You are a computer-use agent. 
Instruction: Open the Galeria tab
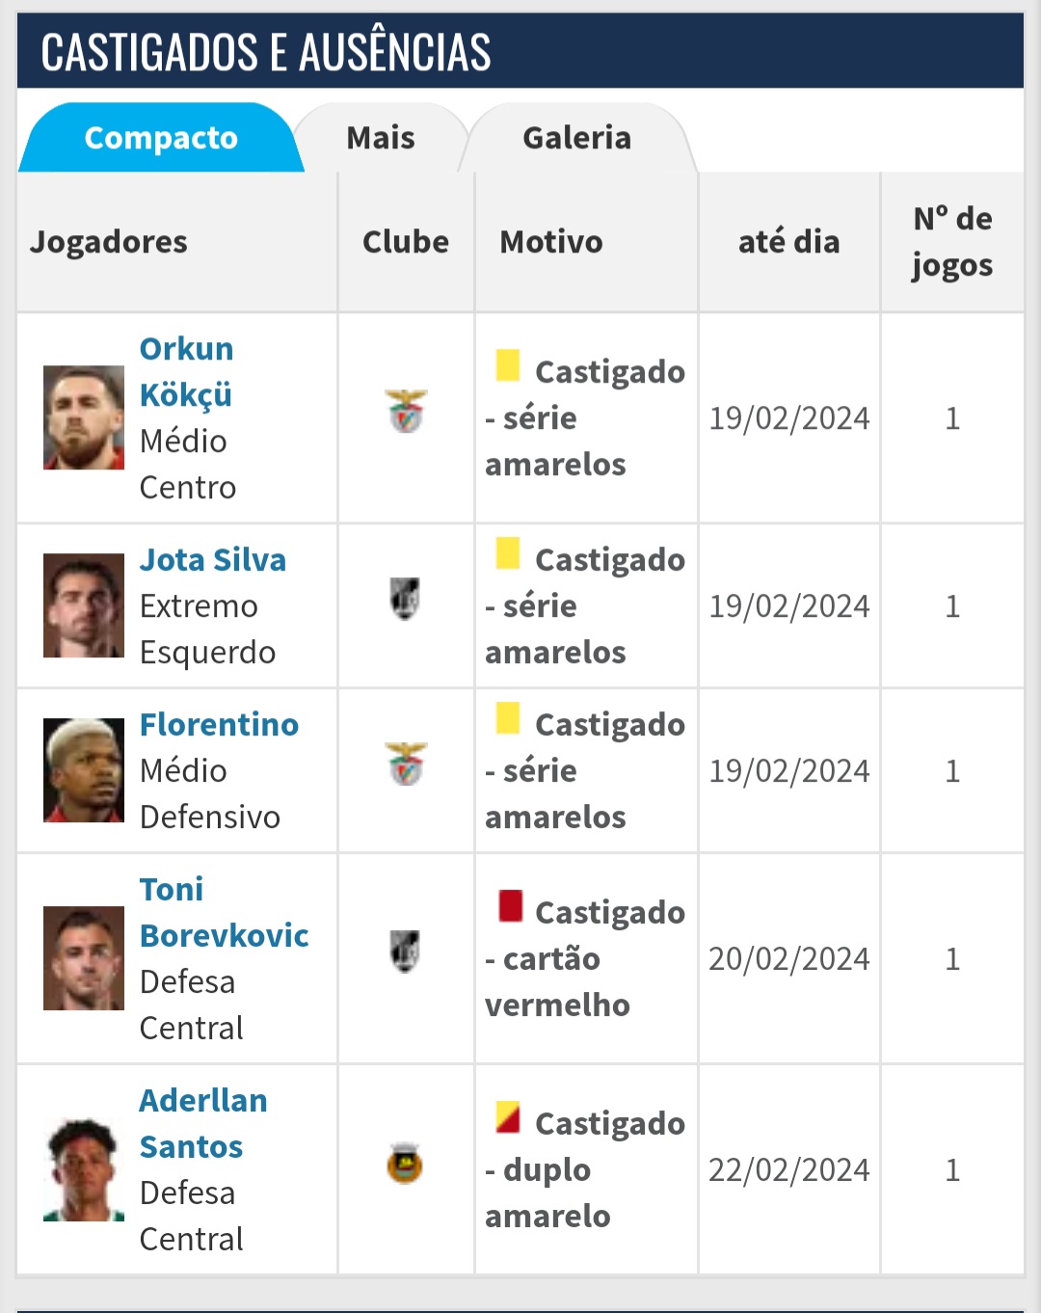577,138
